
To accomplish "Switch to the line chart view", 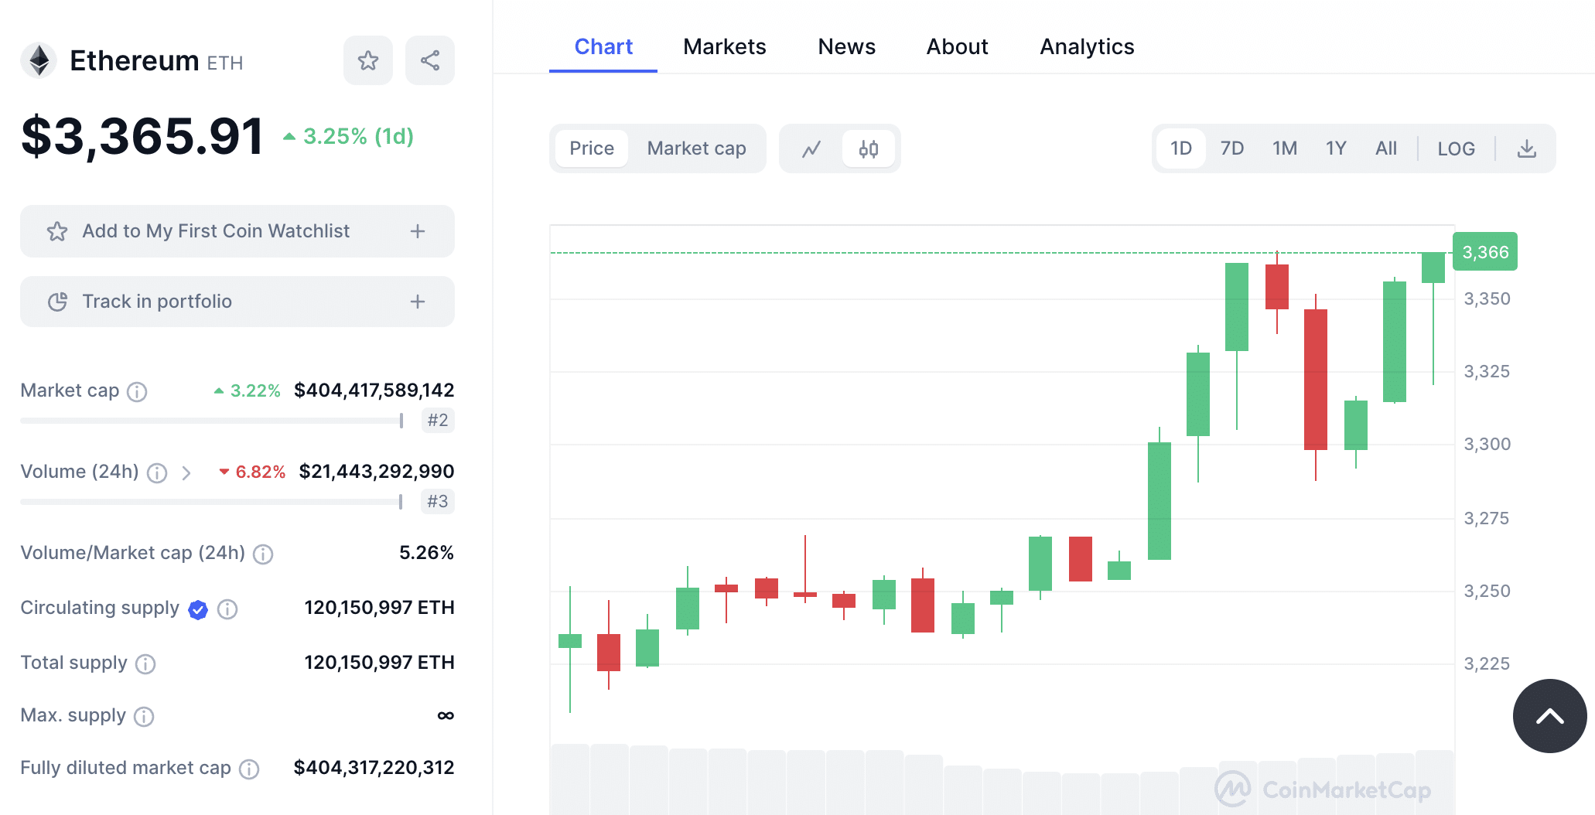I will click(811, 148).
